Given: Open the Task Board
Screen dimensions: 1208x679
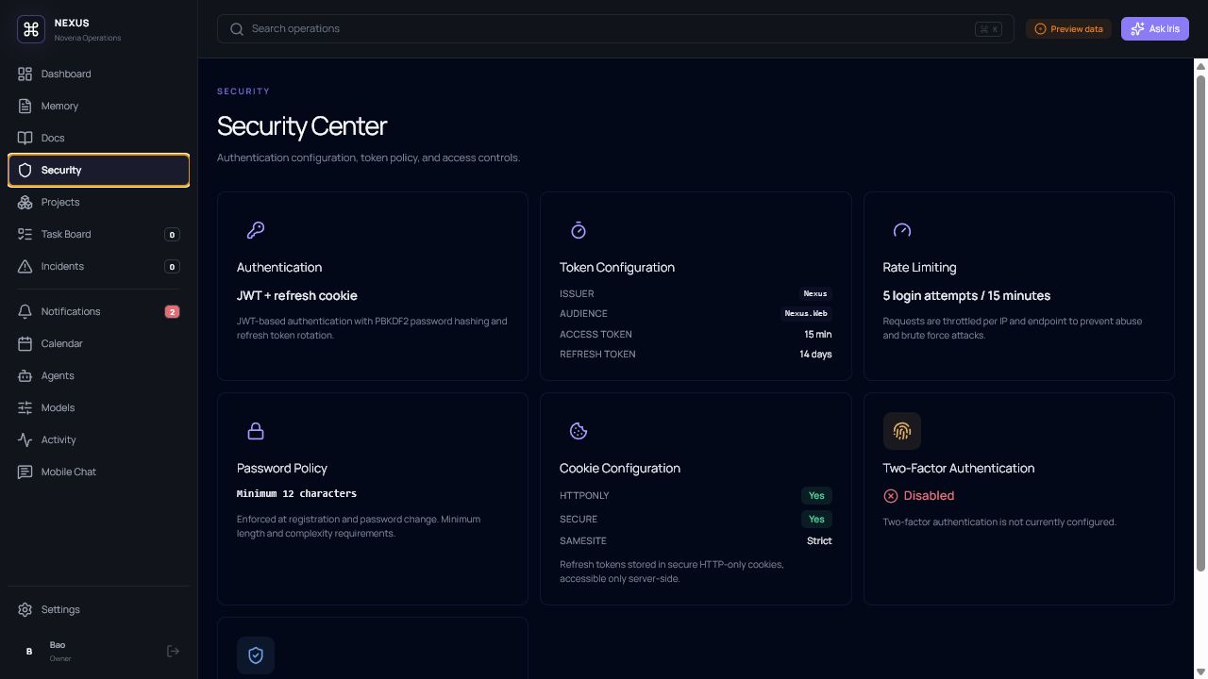Looking at the screenshot, I should [x=99, y=234].
